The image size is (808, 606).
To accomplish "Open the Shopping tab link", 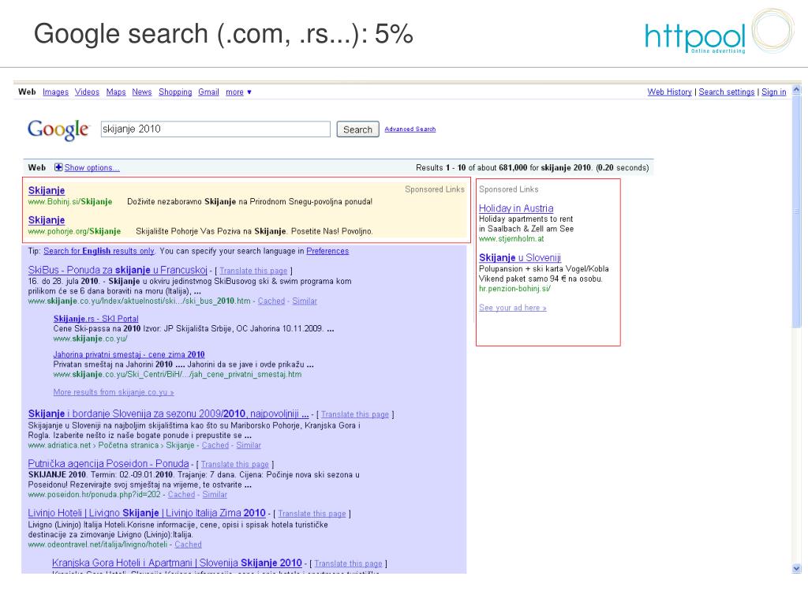I will pyautogui.click(x=175, y=92).
